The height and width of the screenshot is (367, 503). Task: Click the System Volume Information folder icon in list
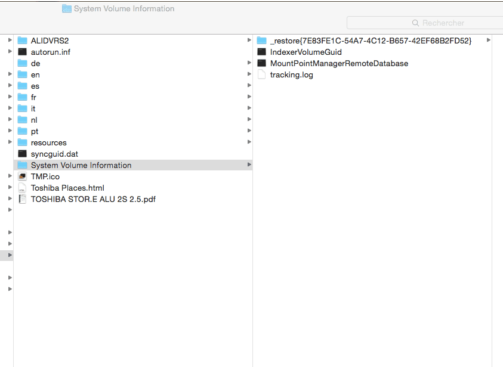coord(22,165)
